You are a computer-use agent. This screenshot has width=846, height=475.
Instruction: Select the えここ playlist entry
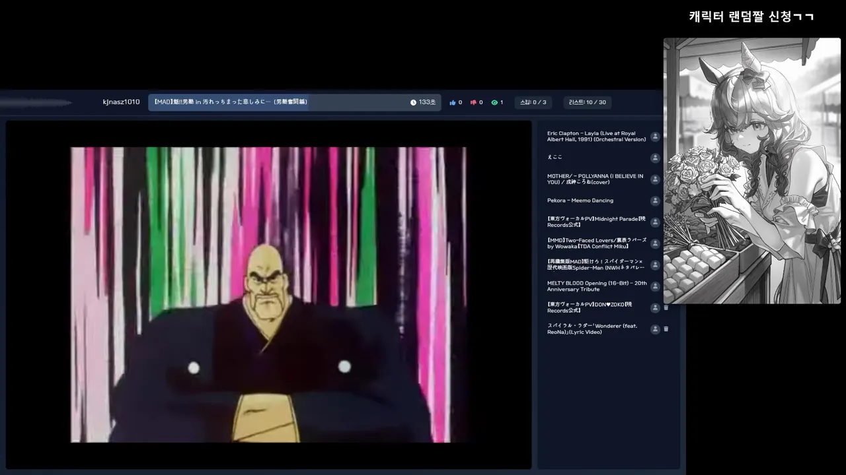555,158
